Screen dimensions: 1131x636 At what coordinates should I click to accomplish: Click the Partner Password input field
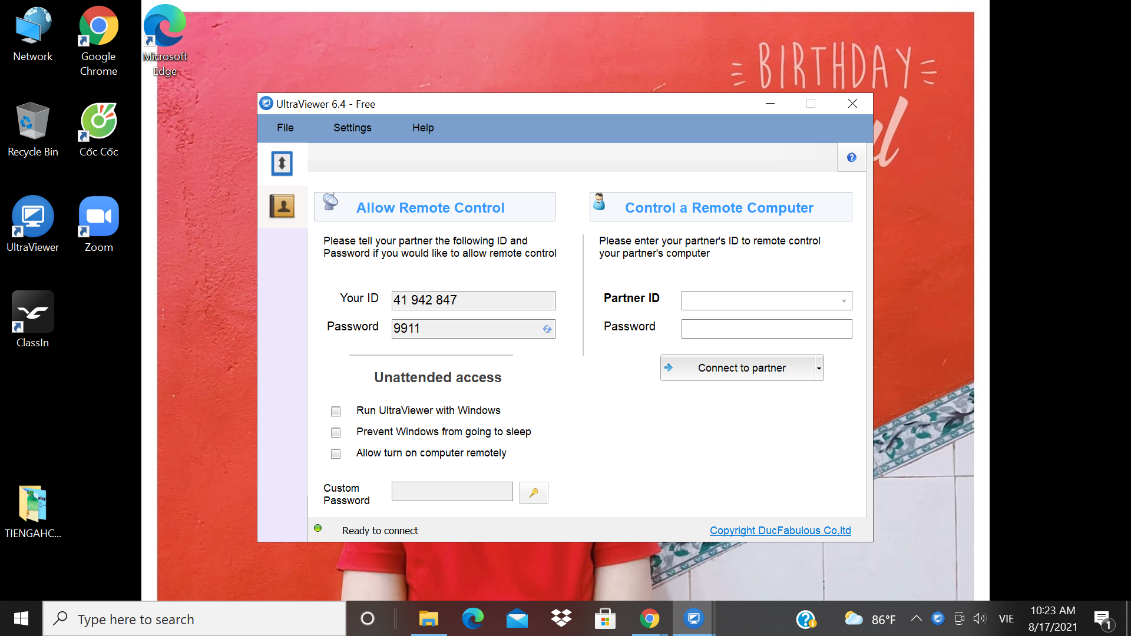(766, 329)
